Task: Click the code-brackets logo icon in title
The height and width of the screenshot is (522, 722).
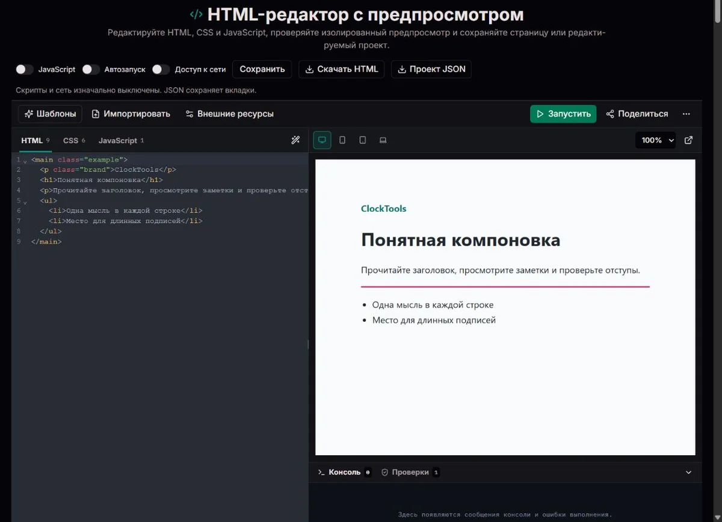Action: 196,14
